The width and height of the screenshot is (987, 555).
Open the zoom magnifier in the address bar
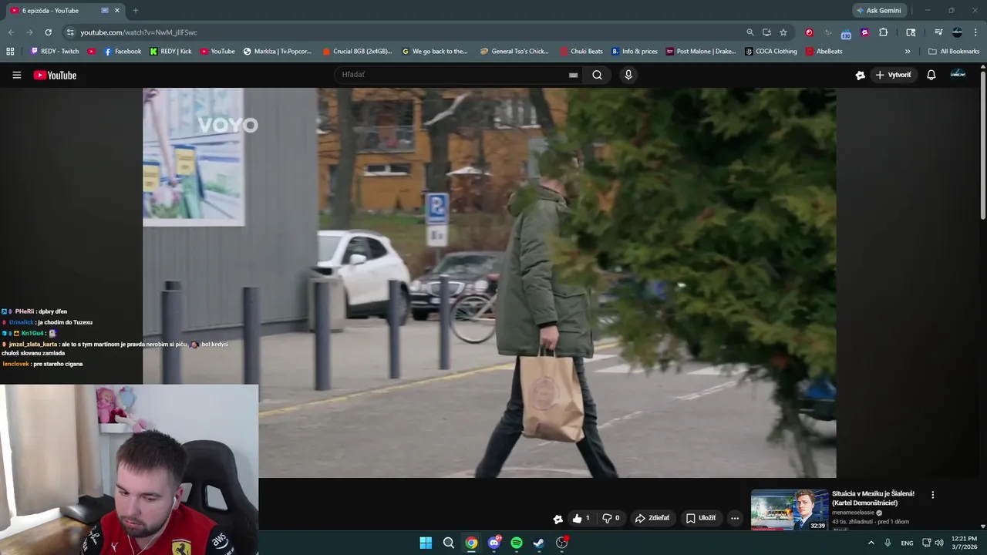[750, 32]
